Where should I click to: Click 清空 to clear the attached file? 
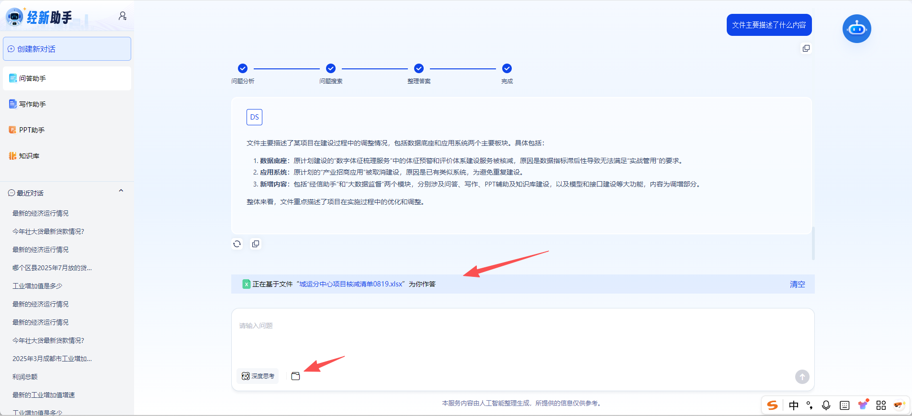coord(797,284)
